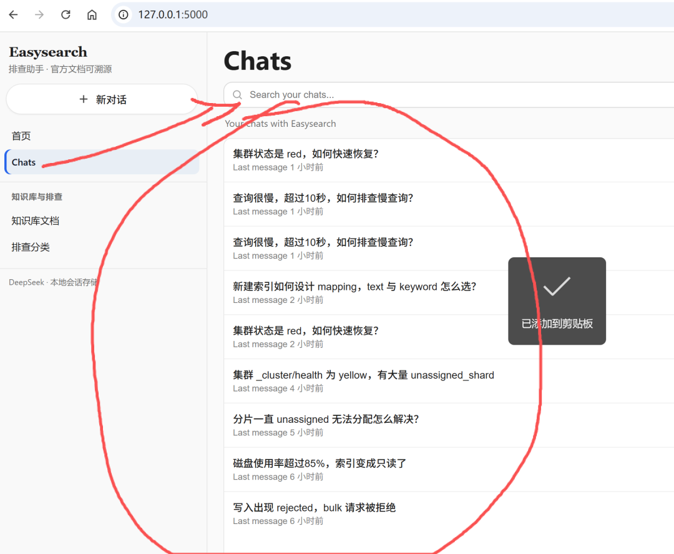This screenshot has width=674, height=554.
Task: Click the browser forward arrow
Action: point(39,14)
